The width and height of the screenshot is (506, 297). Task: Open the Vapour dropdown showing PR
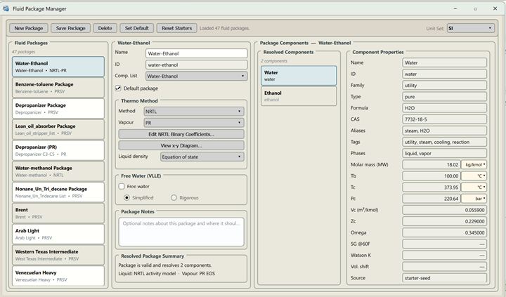[194, 123]
